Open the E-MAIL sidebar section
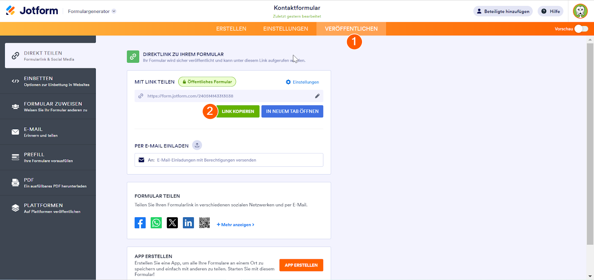Screen dimensions: 594x280 [x=48, y=132]
